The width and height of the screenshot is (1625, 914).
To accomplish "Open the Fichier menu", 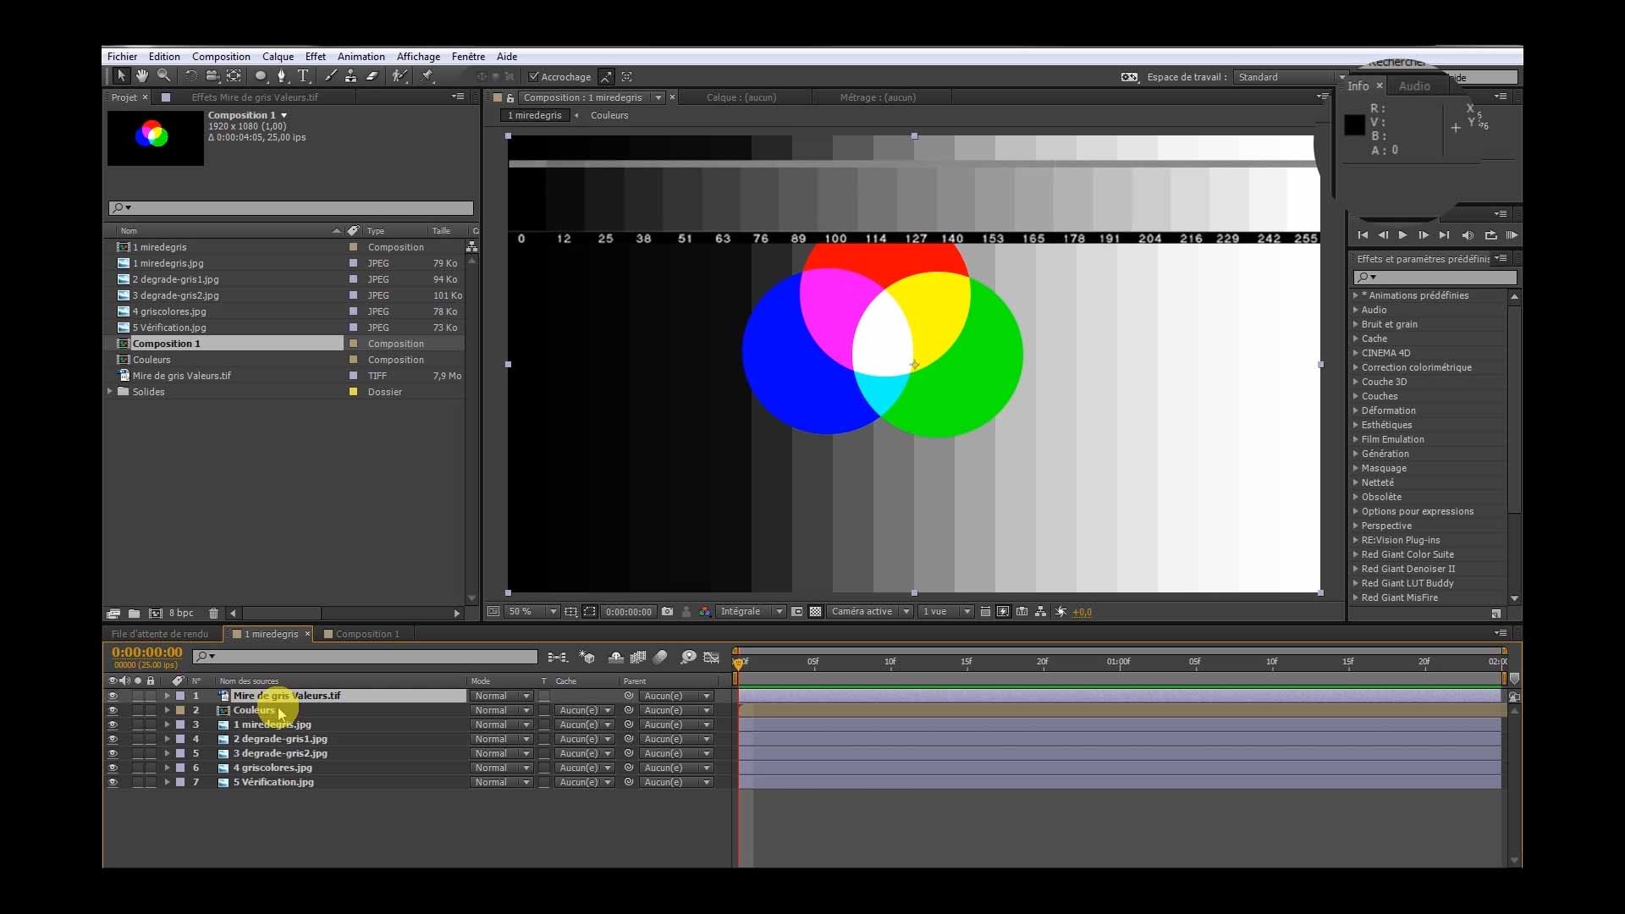I will (122, 57).
